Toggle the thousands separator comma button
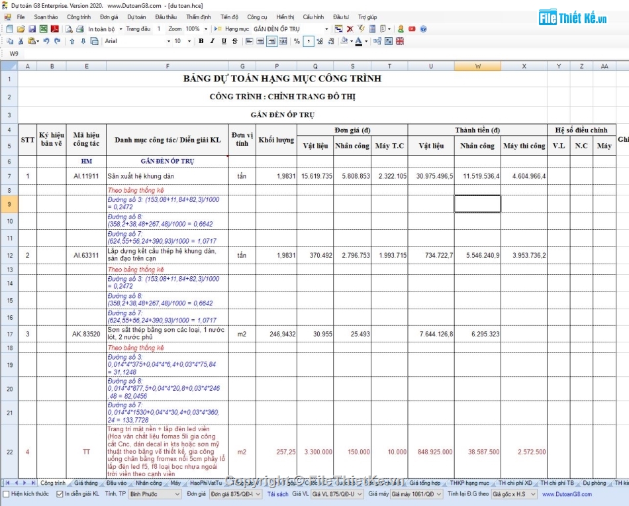The height and width of the screenshot is (506, 629). (x=308, y=41)
